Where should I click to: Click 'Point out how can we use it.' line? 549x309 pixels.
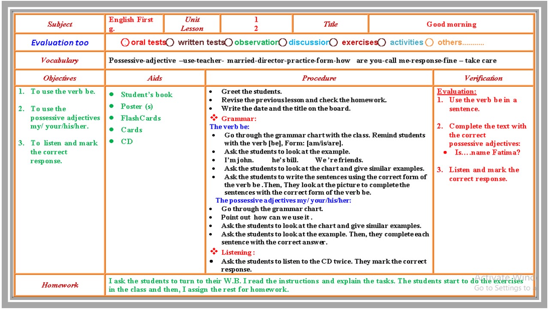266,217
